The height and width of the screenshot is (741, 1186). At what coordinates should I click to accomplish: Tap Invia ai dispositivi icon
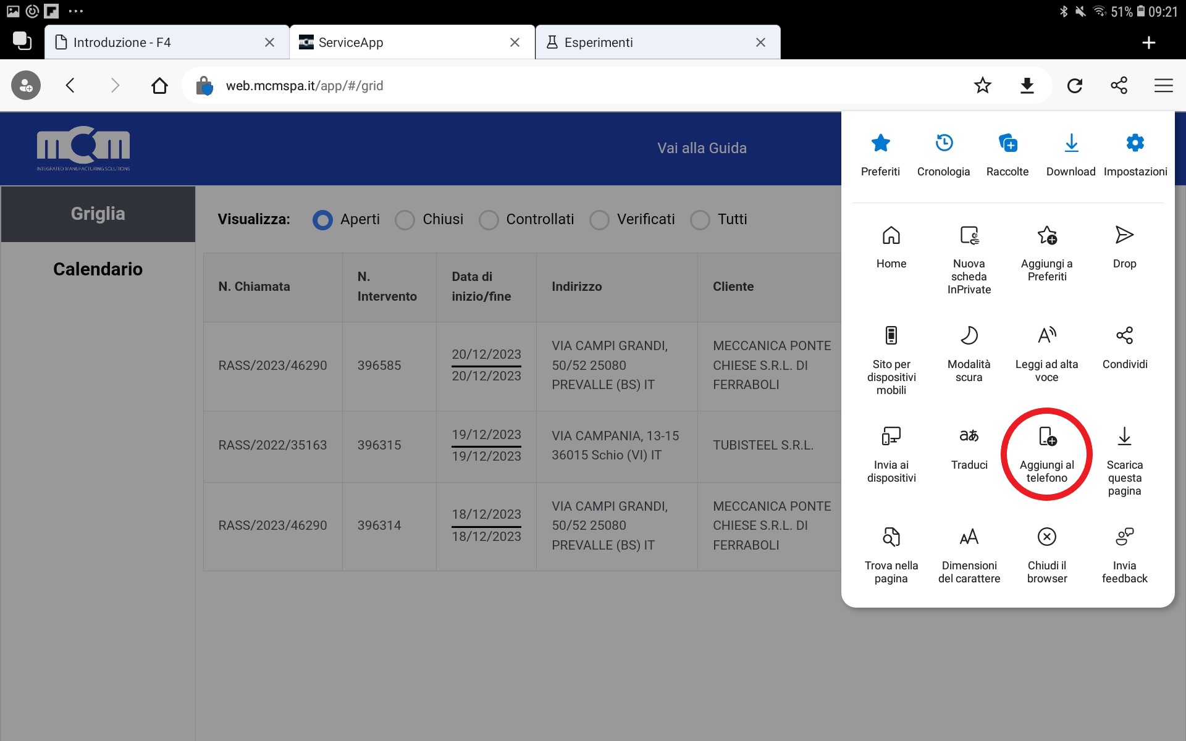(x=891, y=454)
